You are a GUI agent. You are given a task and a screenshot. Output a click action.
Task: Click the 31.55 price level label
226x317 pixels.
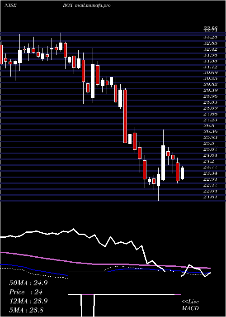[x=210, y=61]
